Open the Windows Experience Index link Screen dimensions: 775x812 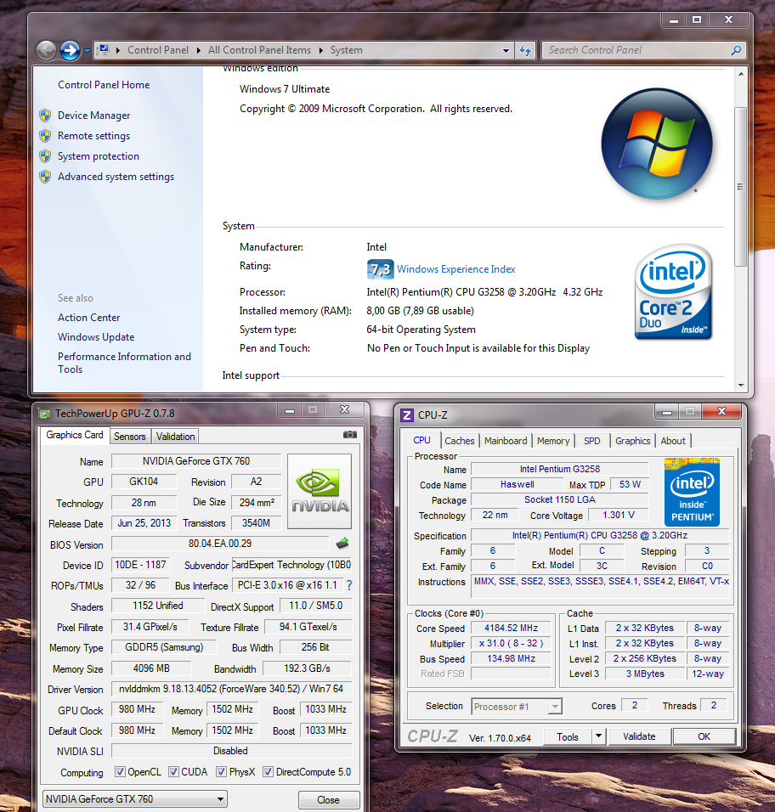pyautogui.click(x=455, y=269)
